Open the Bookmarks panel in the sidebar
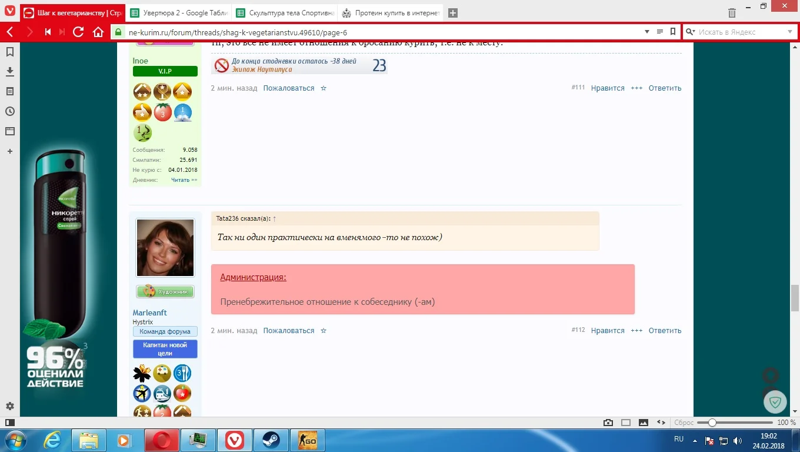The height and width of the screenshot is (452, 800). click(9, 52)
